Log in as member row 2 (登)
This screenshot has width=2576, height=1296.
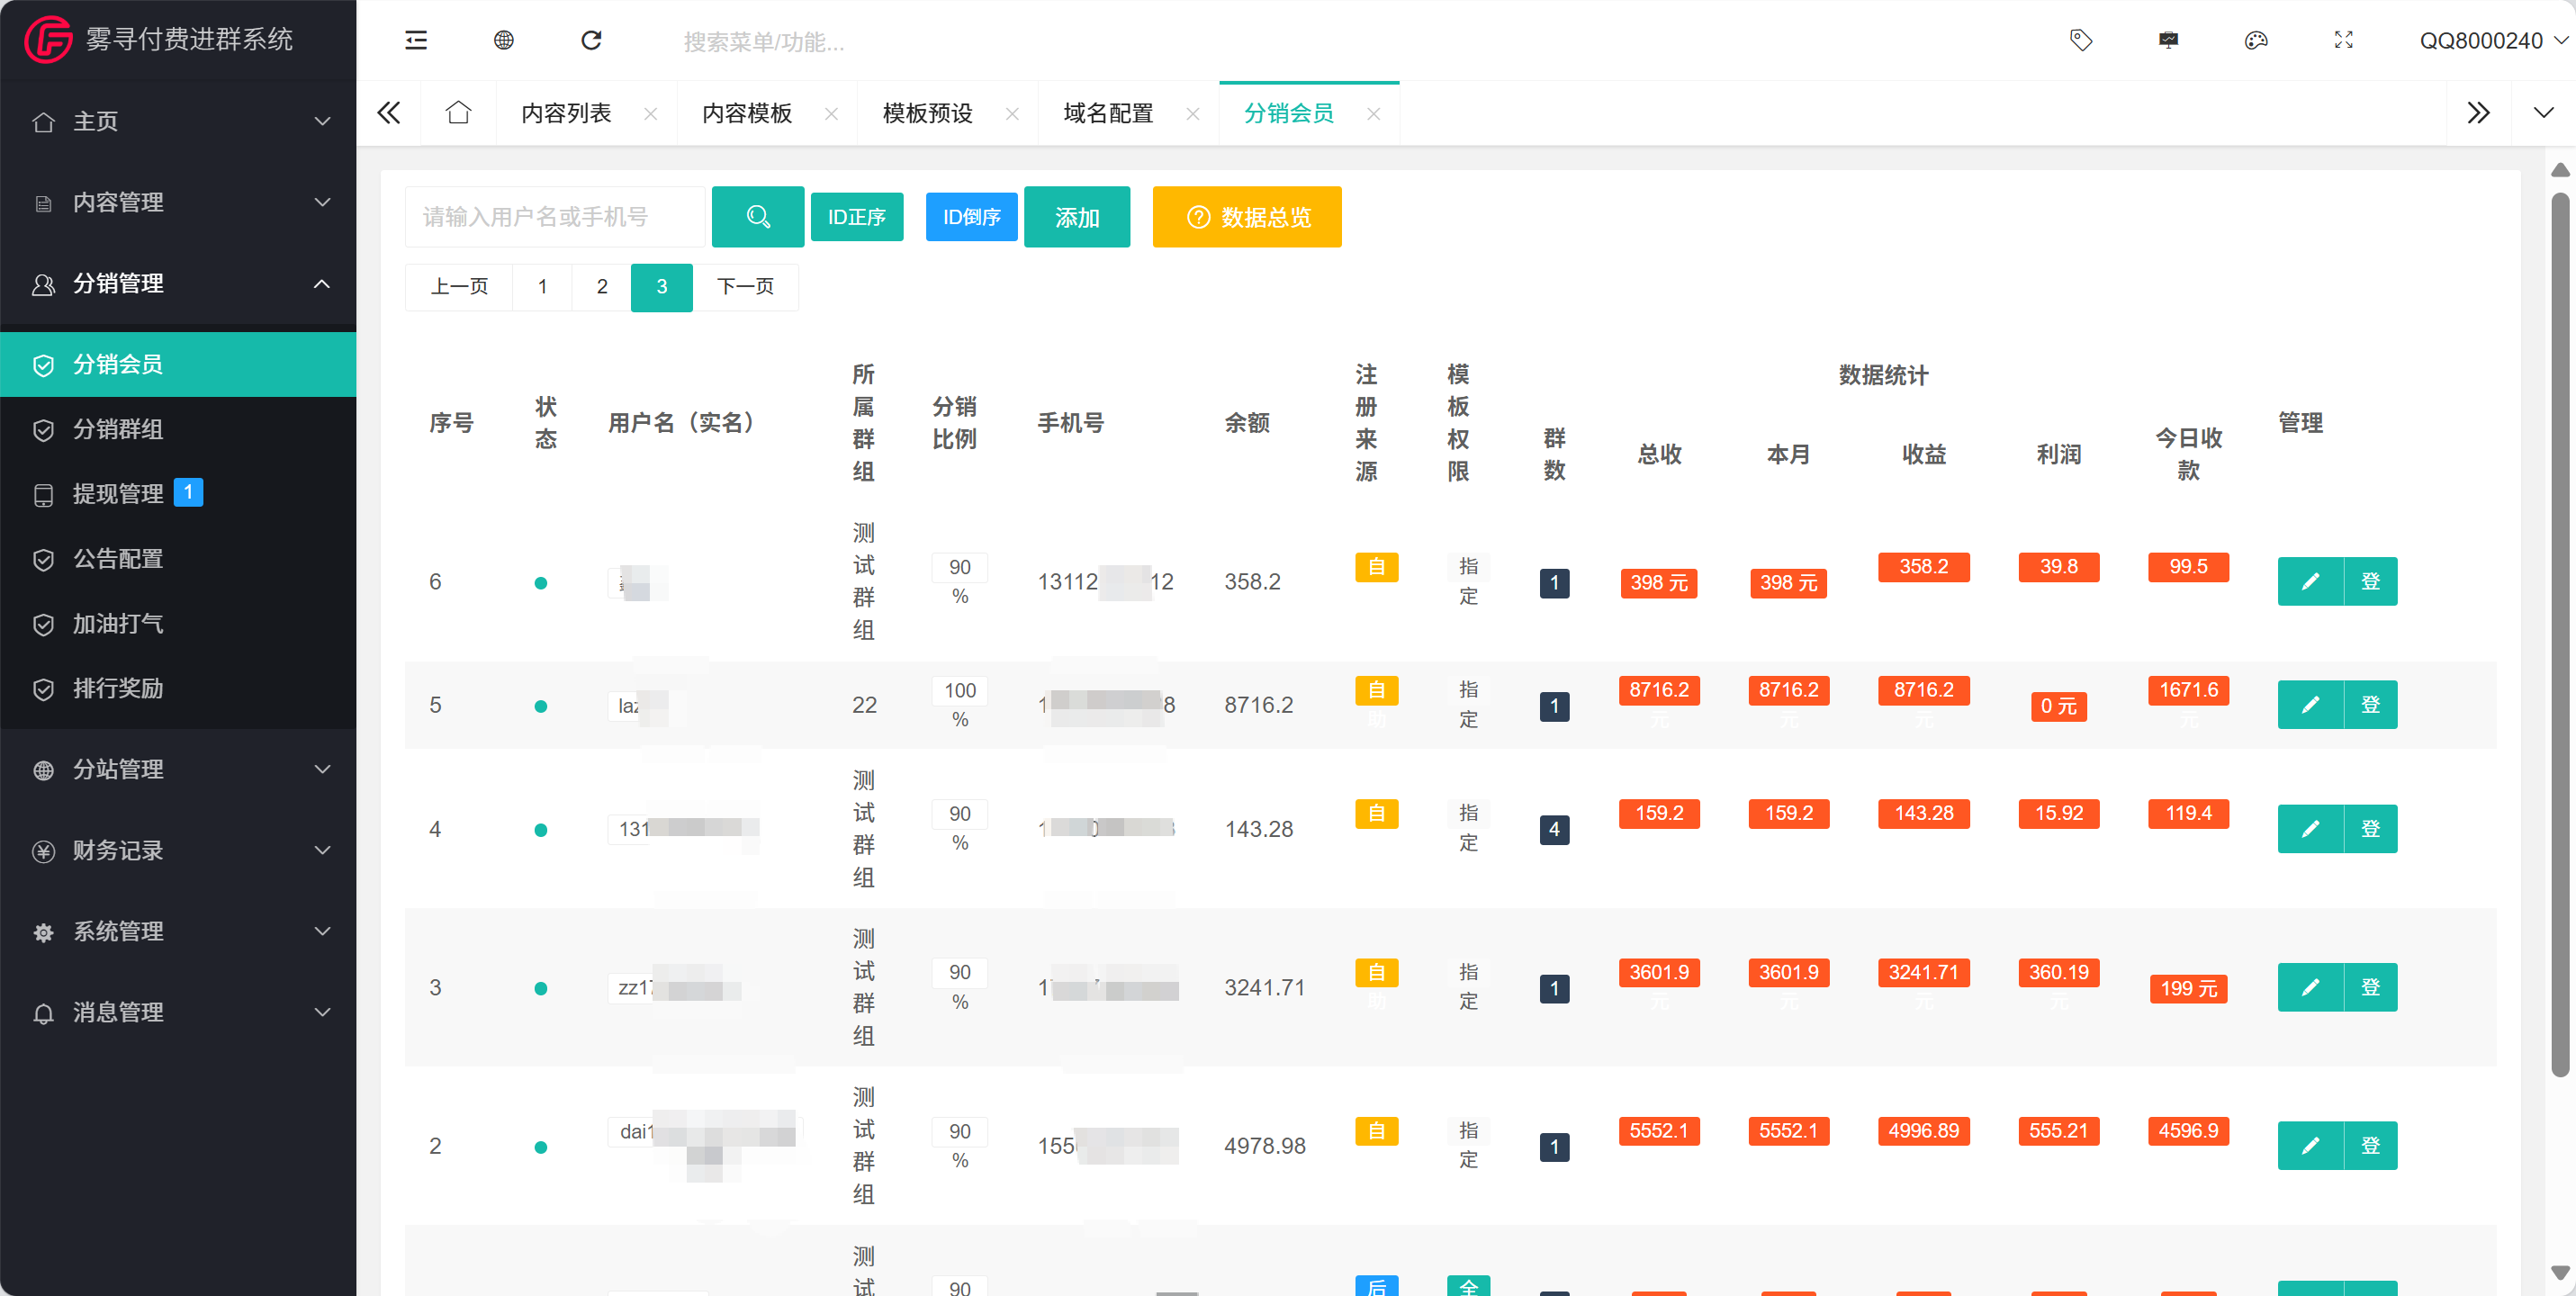pos(2371,1145)
